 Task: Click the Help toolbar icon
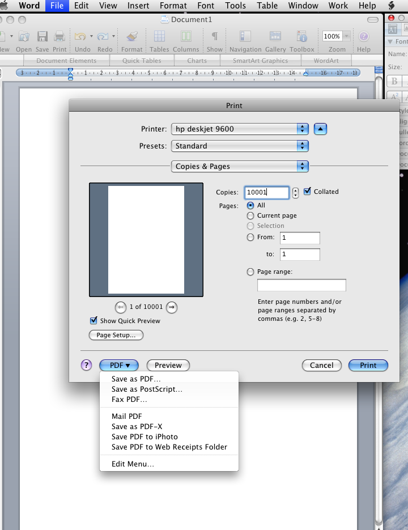pos(363,36)
